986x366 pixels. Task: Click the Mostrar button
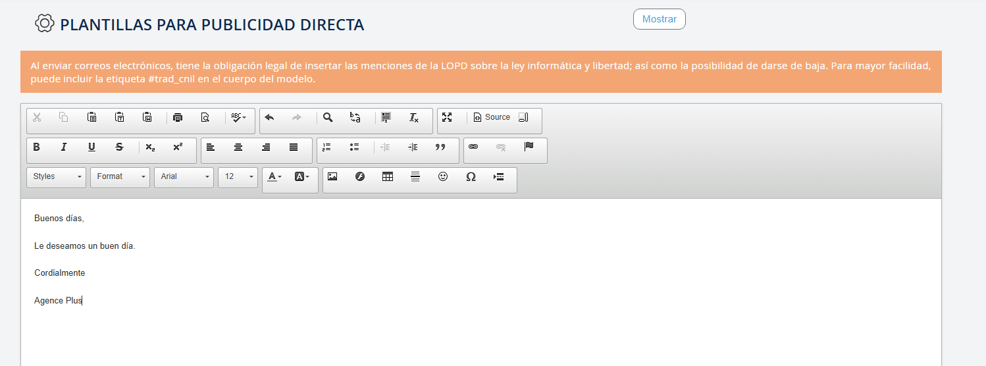pos(659,19)
